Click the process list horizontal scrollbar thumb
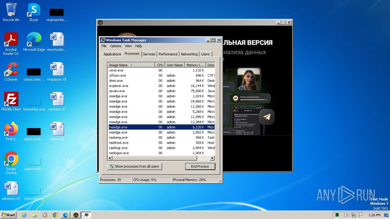The height and width of the screenshot is (219, 390). pos(155,158)
